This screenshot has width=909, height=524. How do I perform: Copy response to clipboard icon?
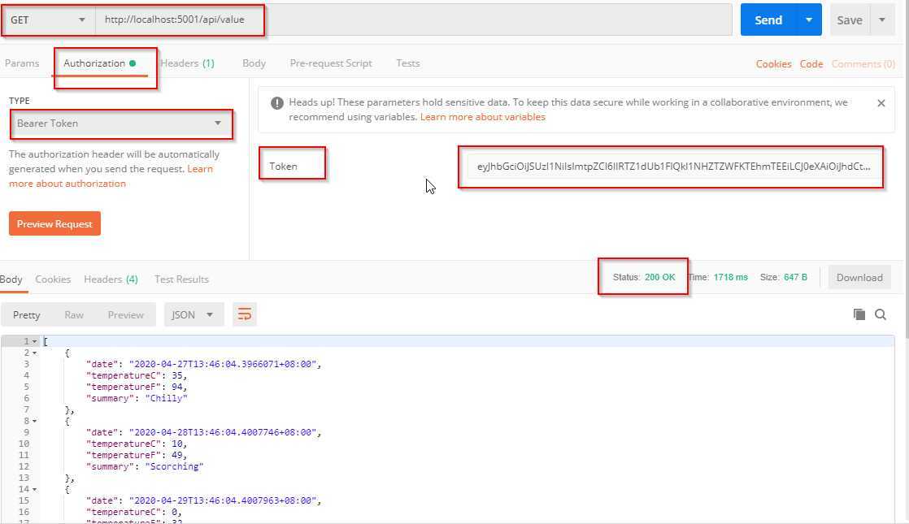point(859,314)
